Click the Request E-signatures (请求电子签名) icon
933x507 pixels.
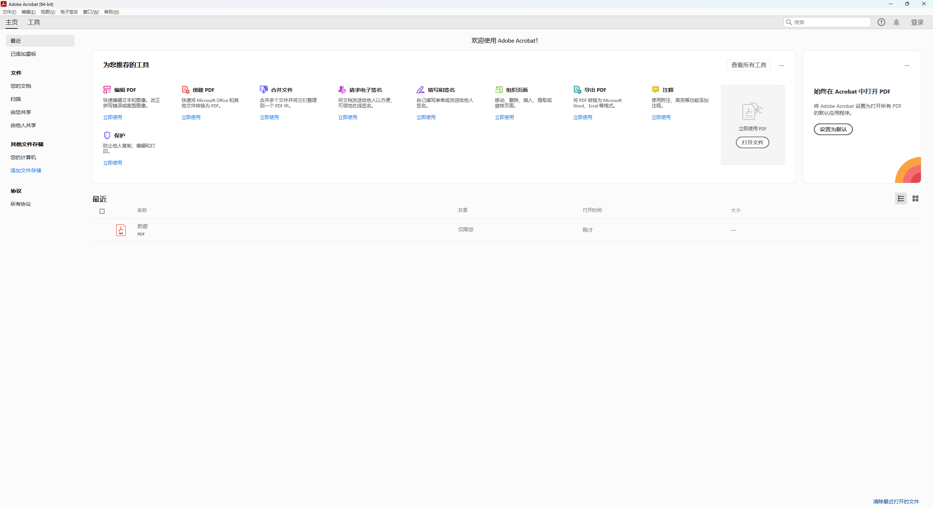[342, 90]
